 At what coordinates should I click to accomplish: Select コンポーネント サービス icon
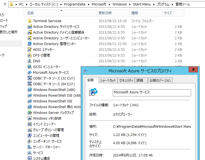click(x=29, y=141)
